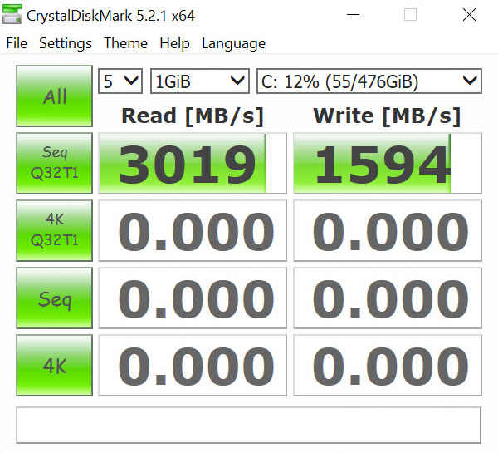Click the Seq Q32T1 write result 1594
The image size is (498, 453).
388,164
